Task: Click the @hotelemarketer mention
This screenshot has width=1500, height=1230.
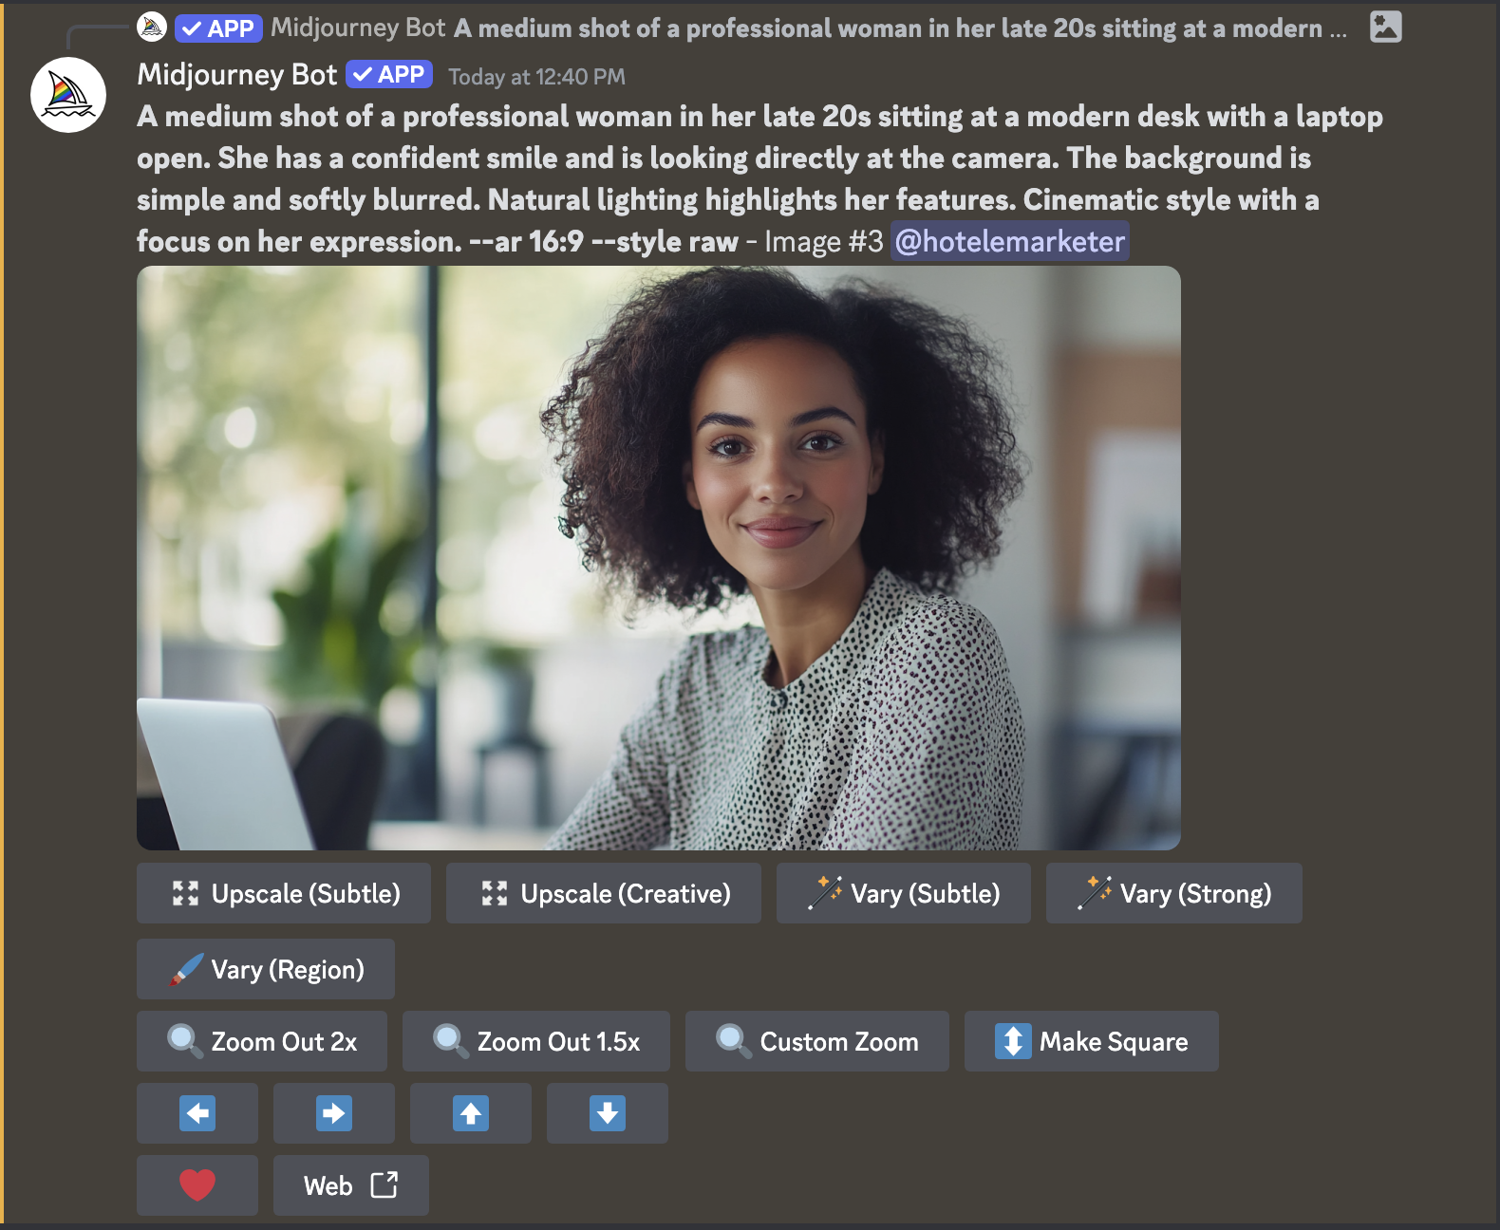Action: [x=1009, y=241]
